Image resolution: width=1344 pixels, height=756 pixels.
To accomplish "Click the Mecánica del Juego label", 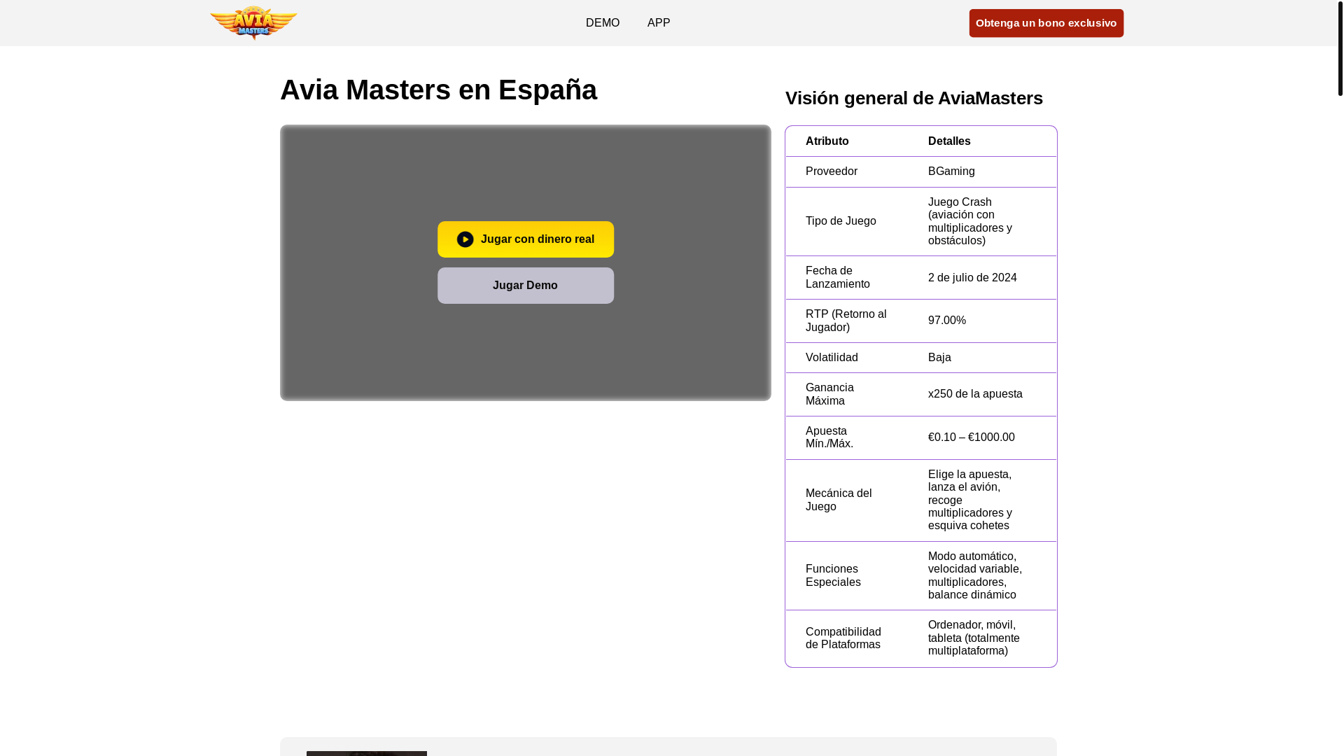I will coord(839,500).
